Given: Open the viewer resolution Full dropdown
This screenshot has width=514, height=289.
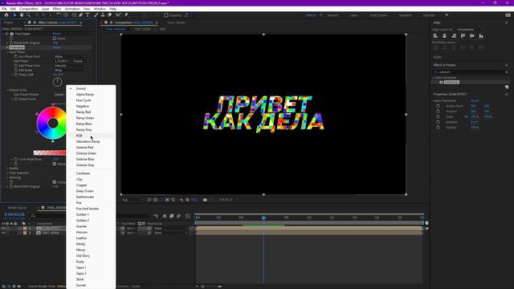Looking at the screenshot, I should (133, 200).
